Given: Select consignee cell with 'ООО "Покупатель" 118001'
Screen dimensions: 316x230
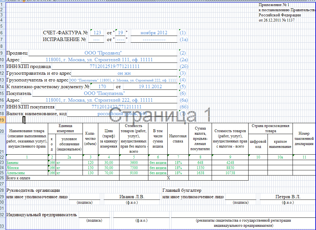Looking at the screenshot, I should pos(123,80).
